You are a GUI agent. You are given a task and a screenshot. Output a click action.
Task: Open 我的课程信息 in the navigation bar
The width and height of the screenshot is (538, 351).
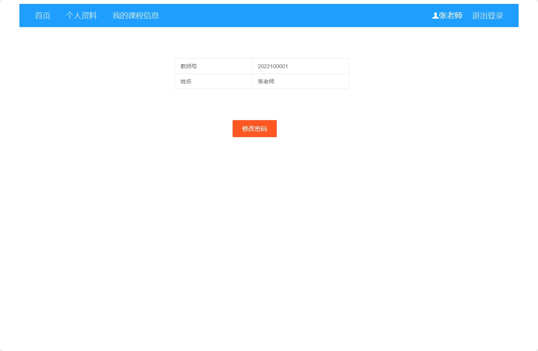(136, 15)
